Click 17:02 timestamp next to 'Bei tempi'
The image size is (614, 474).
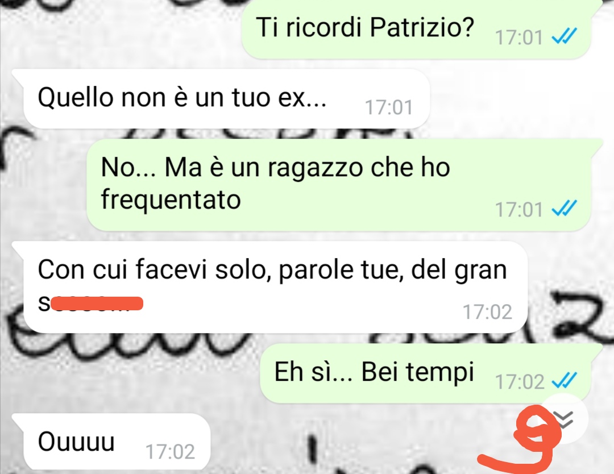520,381
